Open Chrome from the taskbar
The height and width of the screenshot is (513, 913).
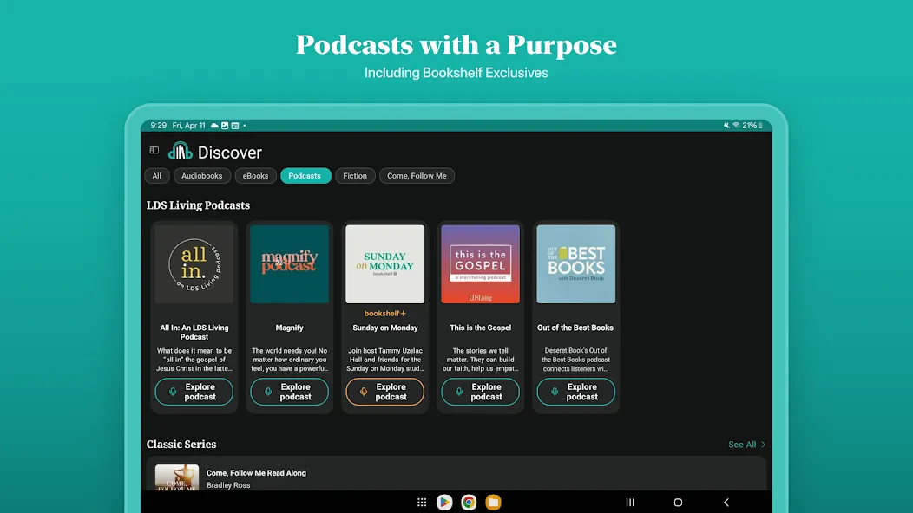point(469,502)
